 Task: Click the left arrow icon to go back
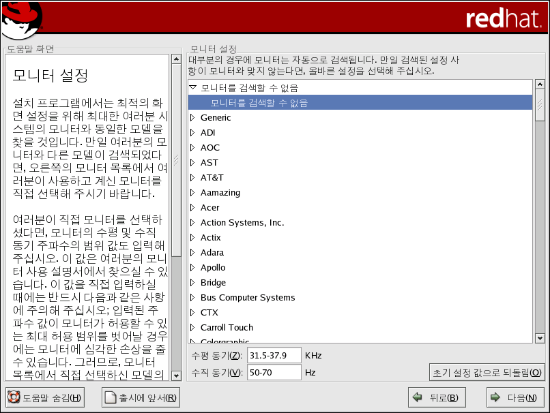pyautogui.click(x=416, y=397)
